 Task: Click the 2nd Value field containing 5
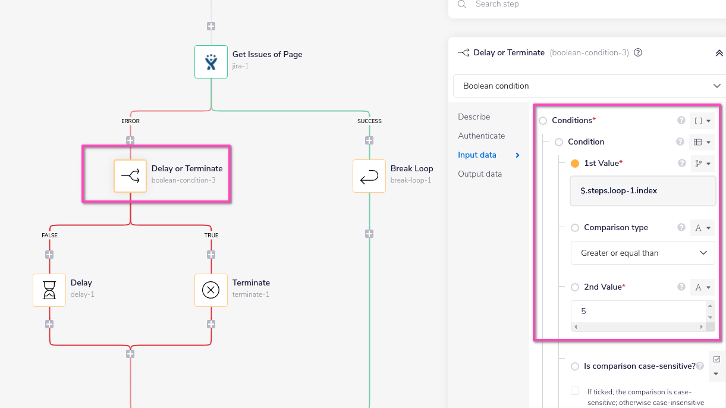point(639,312)
